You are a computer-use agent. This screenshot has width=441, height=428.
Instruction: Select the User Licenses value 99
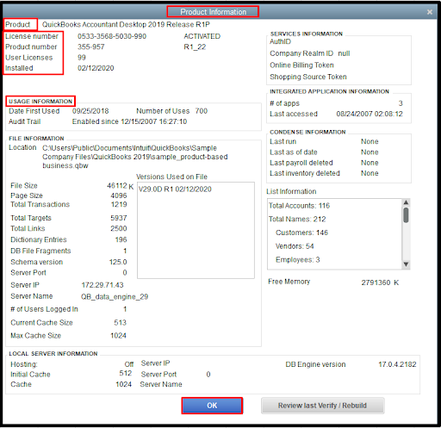point(82,58)
